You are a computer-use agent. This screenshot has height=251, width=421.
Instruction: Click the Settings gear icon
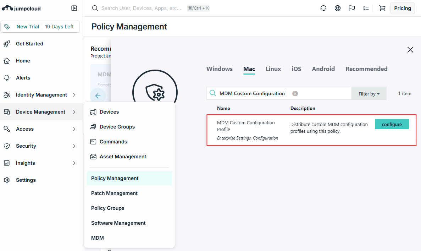pyautogui.click(x=7, y=180)
